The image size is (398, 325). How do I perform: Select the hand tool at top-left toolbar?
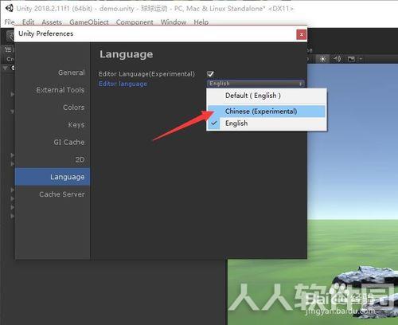[x=10, y=36]
